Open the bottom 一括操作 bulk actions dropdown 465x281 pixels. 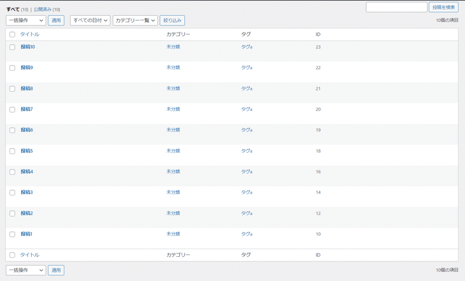26,270
